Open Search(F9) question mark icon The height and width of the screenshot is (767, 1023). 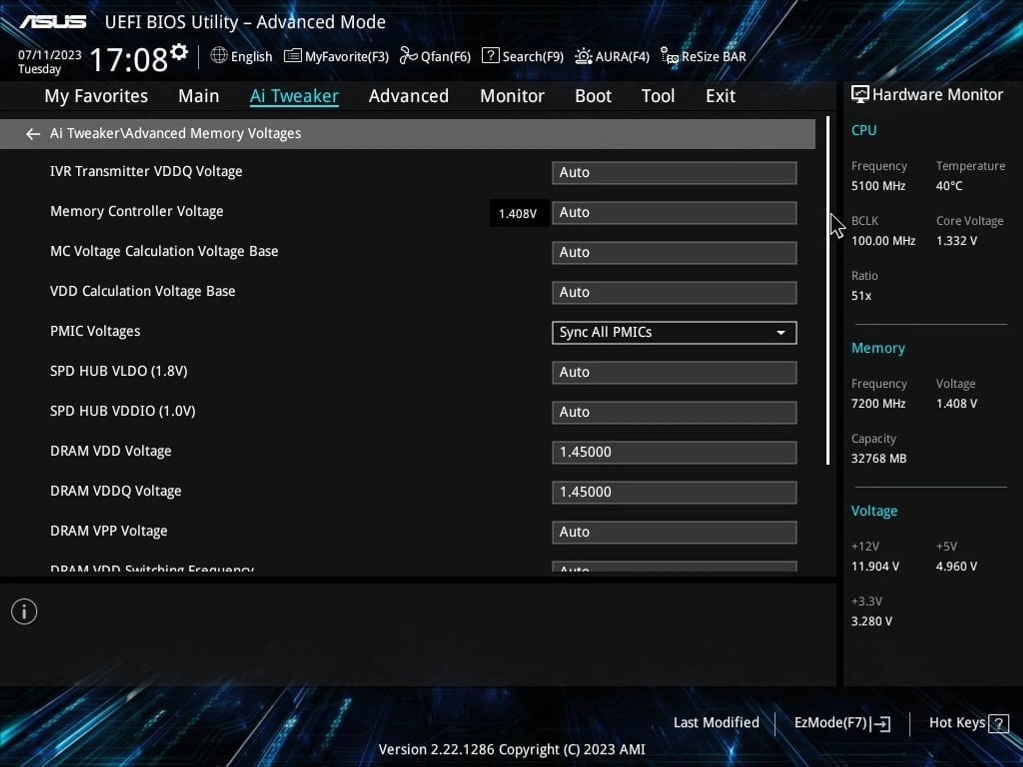click(490, 55)
